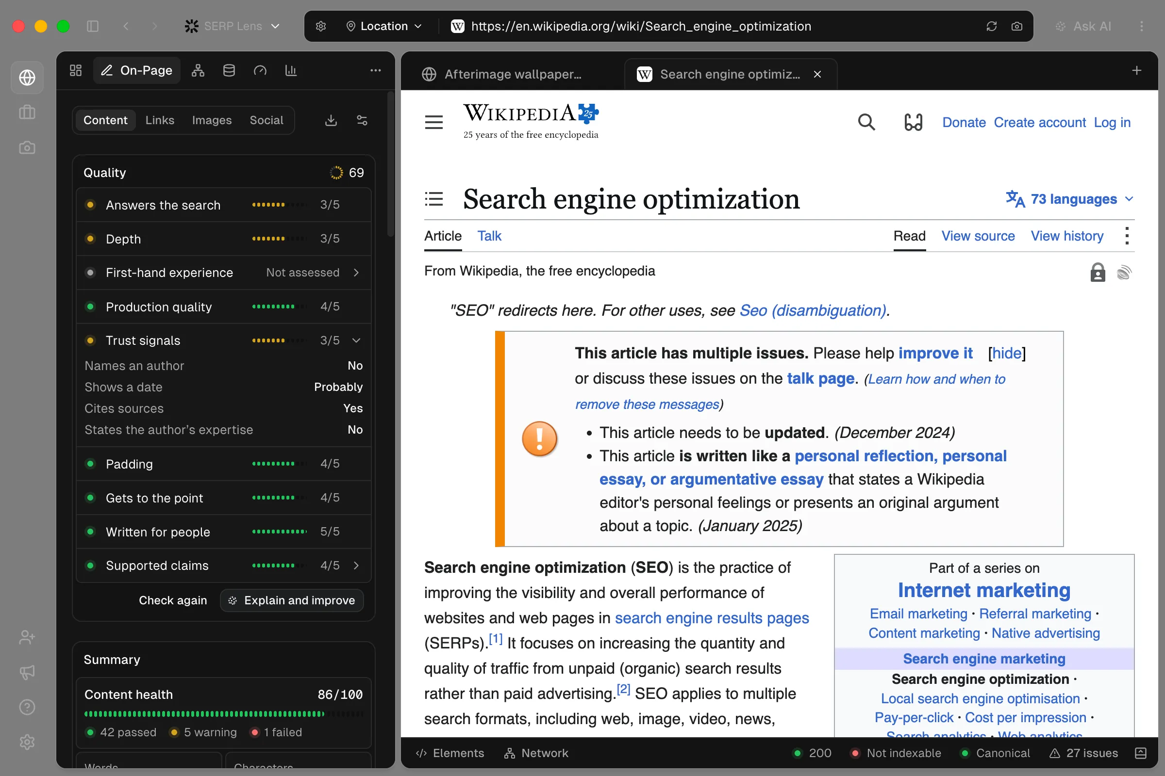Open the panel's three-dot more options
The width and height of the screenshot is (1165, 776).
(375, 70)
